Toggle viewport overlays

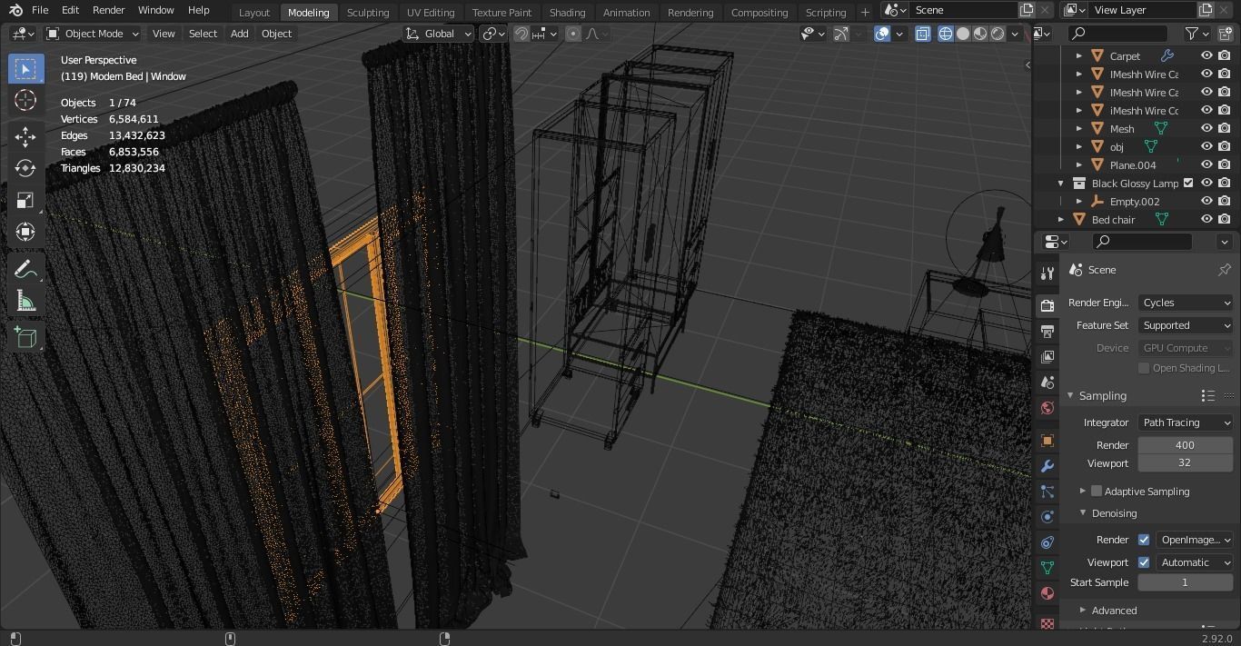(882, 34)
